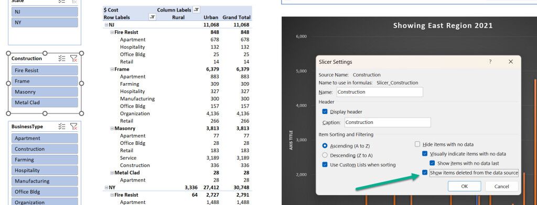Collapse the Masonry row group
This screenshot has height=205, width=537.
[112, 129]
